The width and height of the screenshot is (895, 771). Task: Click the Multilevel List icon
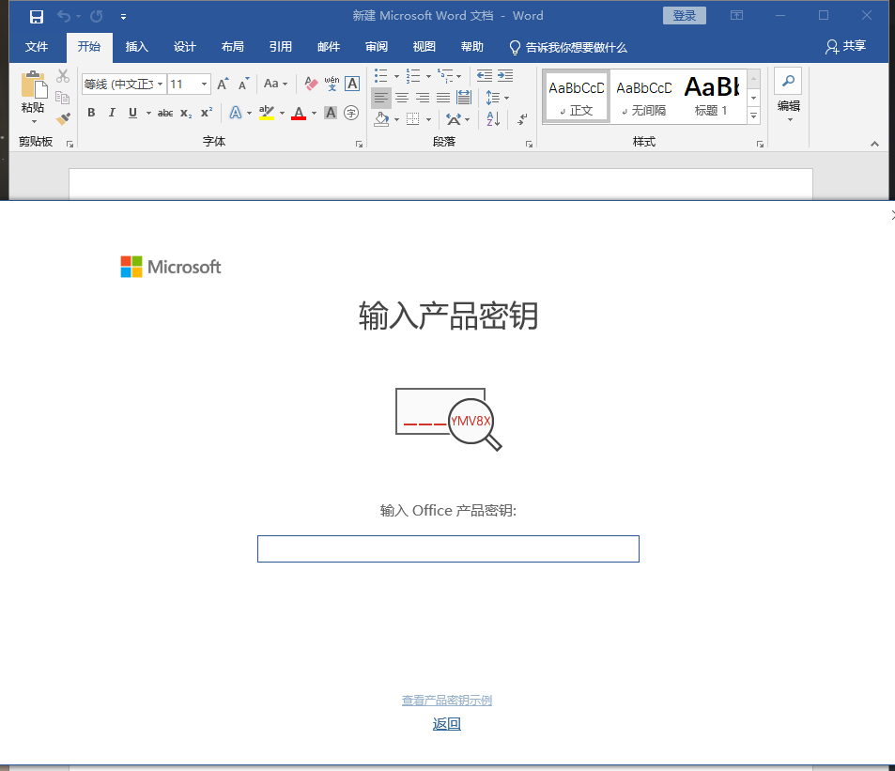pos(445,76)
